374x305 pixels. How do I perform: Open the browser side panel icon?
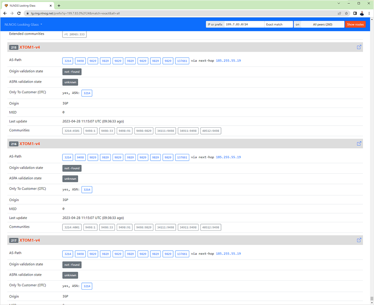click(355, 13)
